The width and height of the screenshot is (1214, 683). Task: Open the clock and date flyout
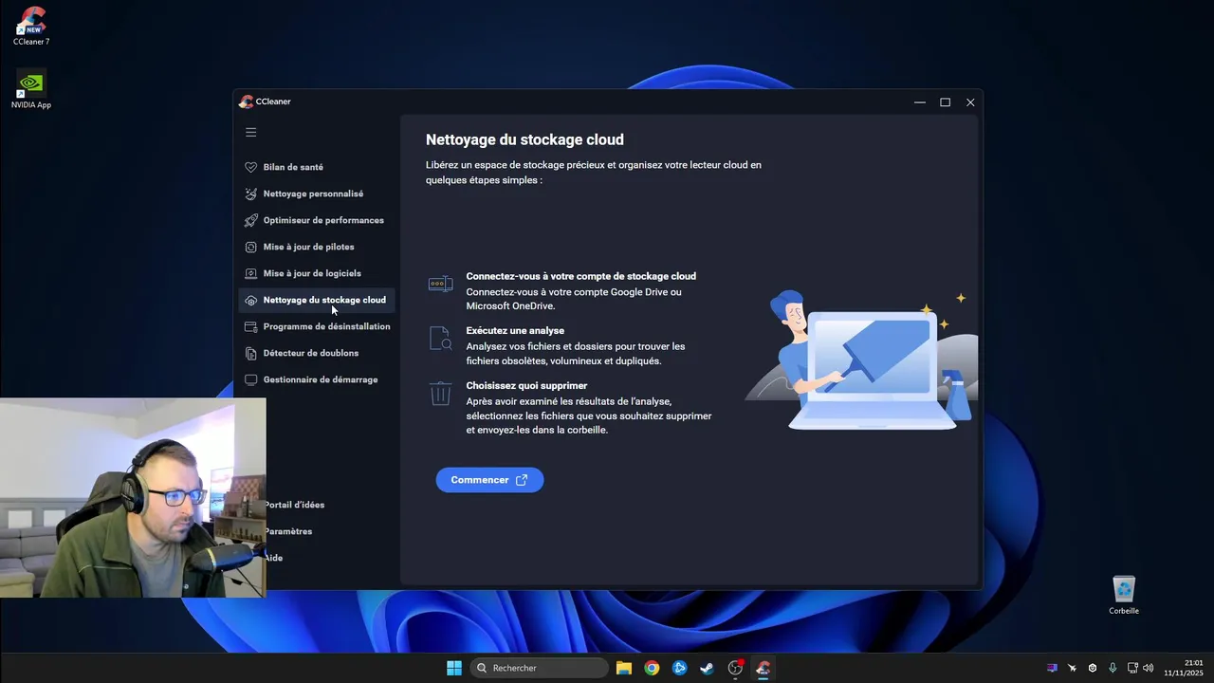pyautogui.click(x=1184, y=668)
